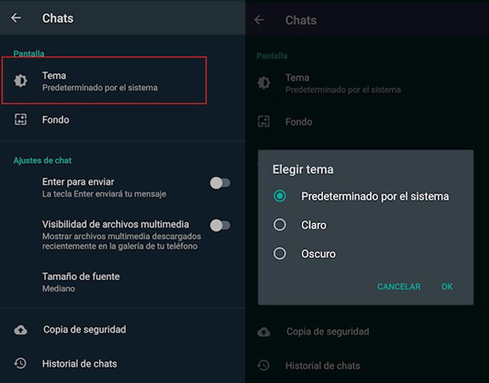Viewport: 489px width, 383px height.
Task: Click the Historial de chats clock icon
Action: (20, 363)
